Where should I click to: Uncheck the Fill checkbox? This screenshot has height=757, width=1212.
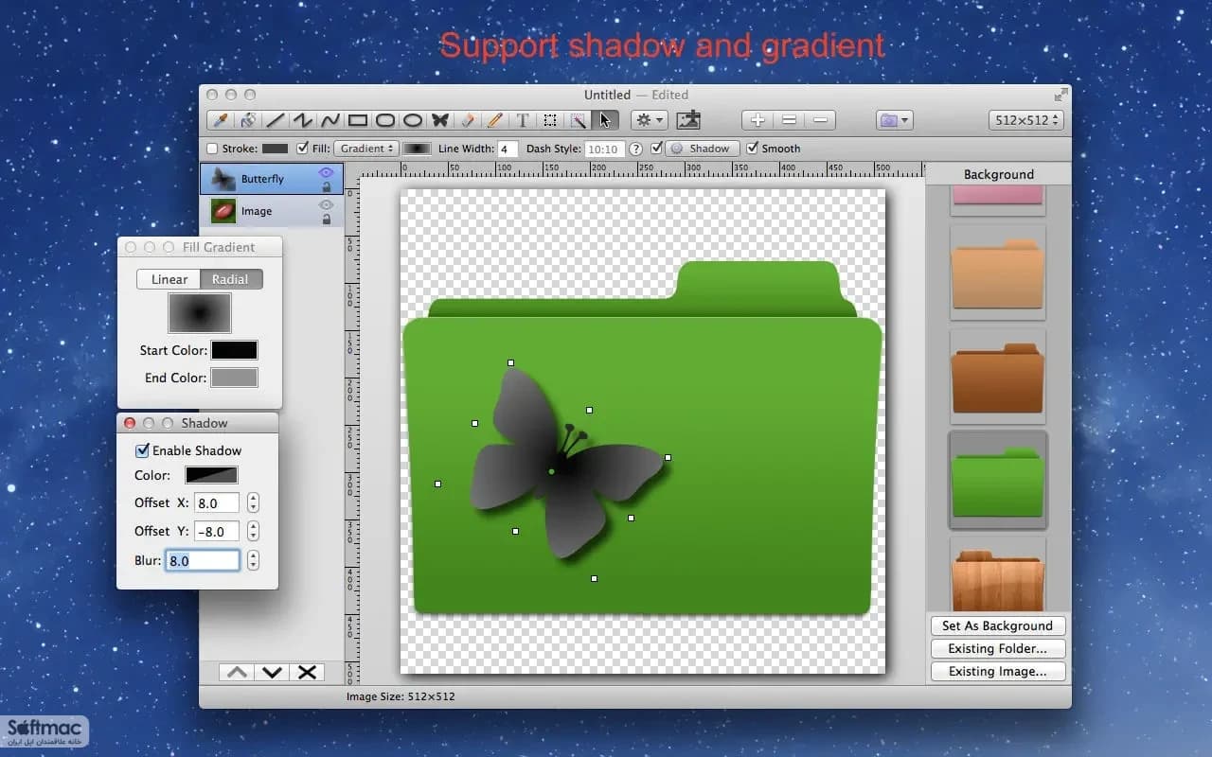pyautogui.click(x=303, y=149)
